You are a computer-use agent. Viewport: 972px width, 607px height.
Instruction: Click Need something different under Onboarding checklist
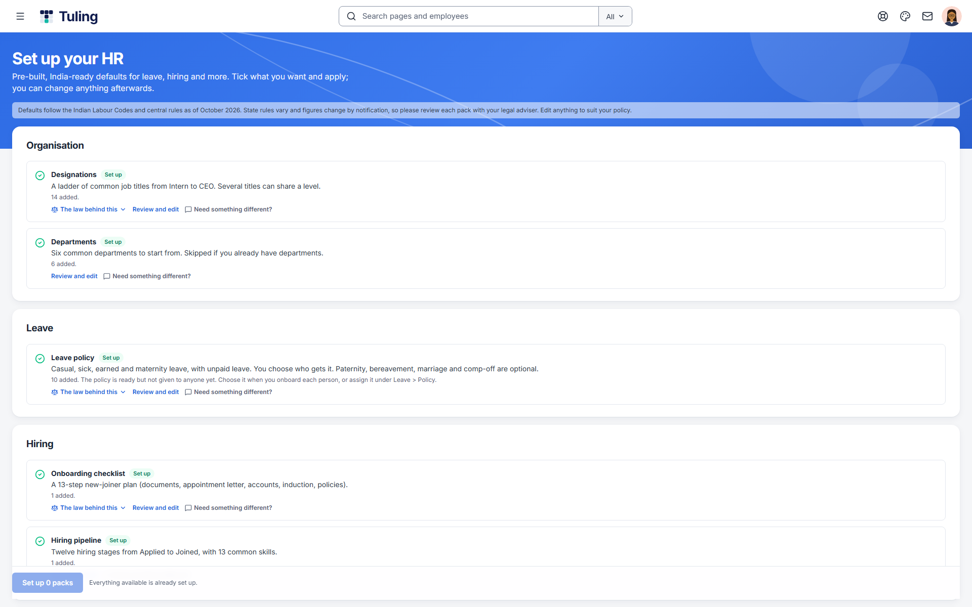[228, 508]
